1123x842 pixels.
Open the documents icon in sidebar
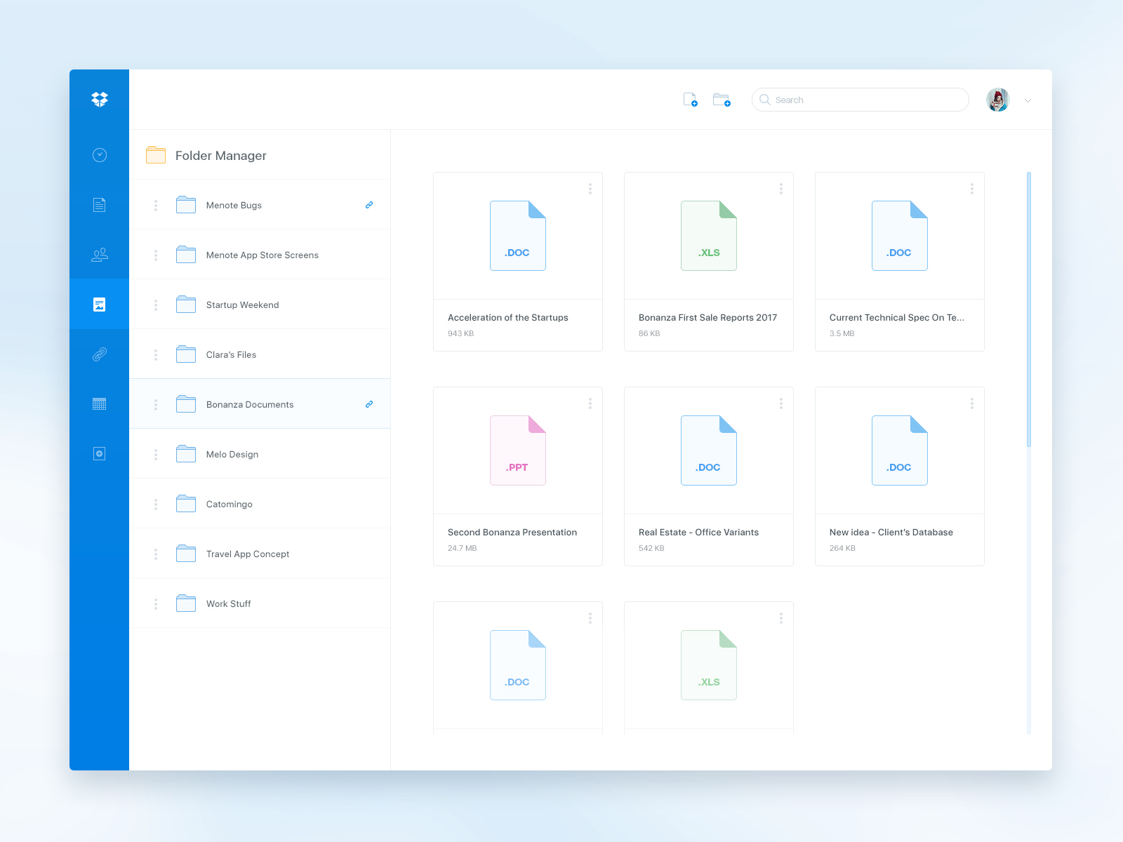click(100, 205)
